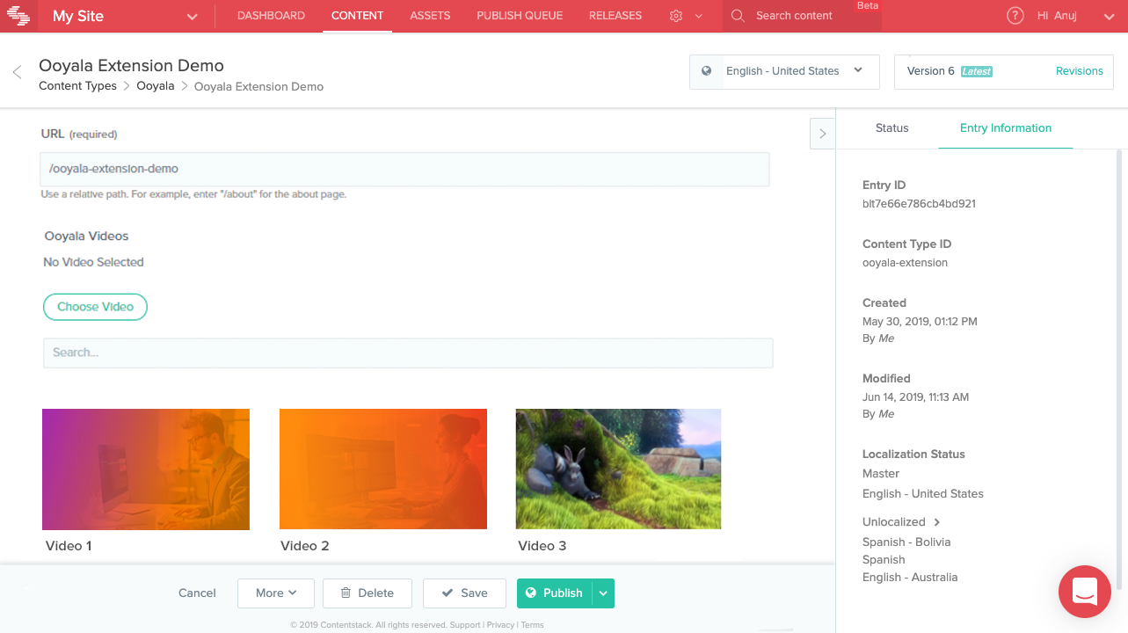Open the English - United States language dropdown
Viewport: 1128px width, 633px height.
pos(784,71)
